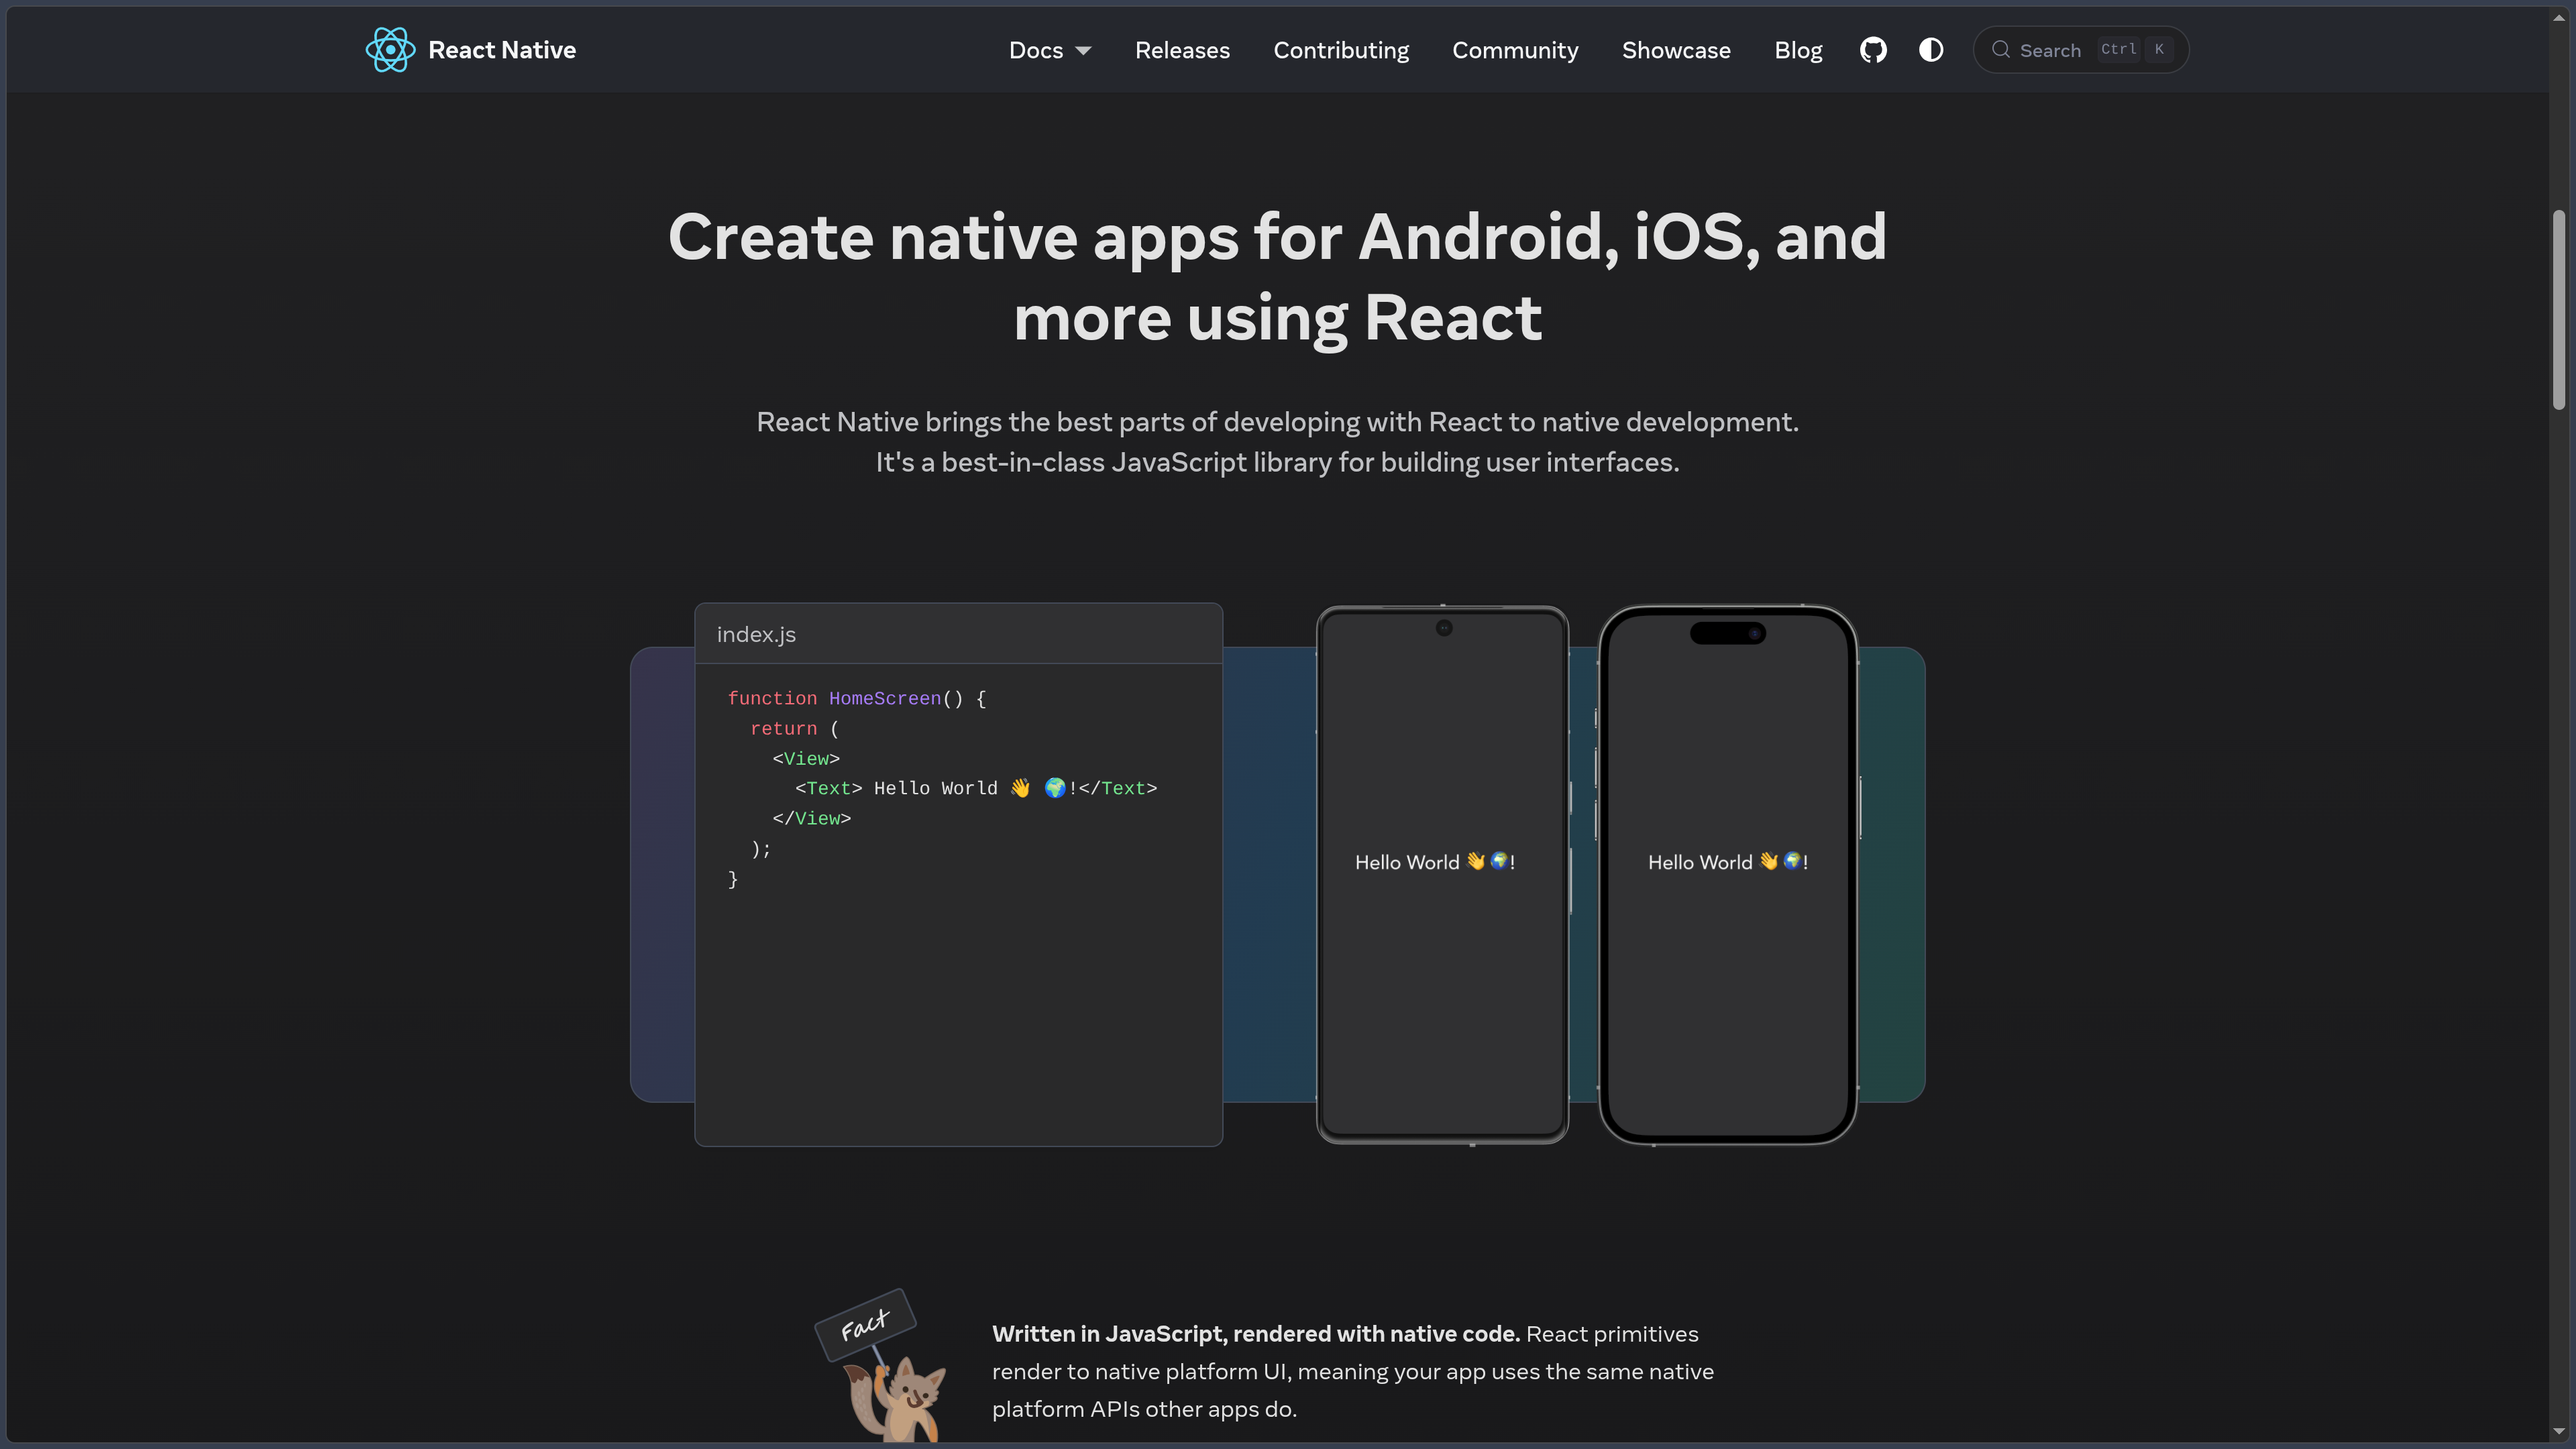Click the 'function HomeScreen() {' code line

[x=857, y=698]
